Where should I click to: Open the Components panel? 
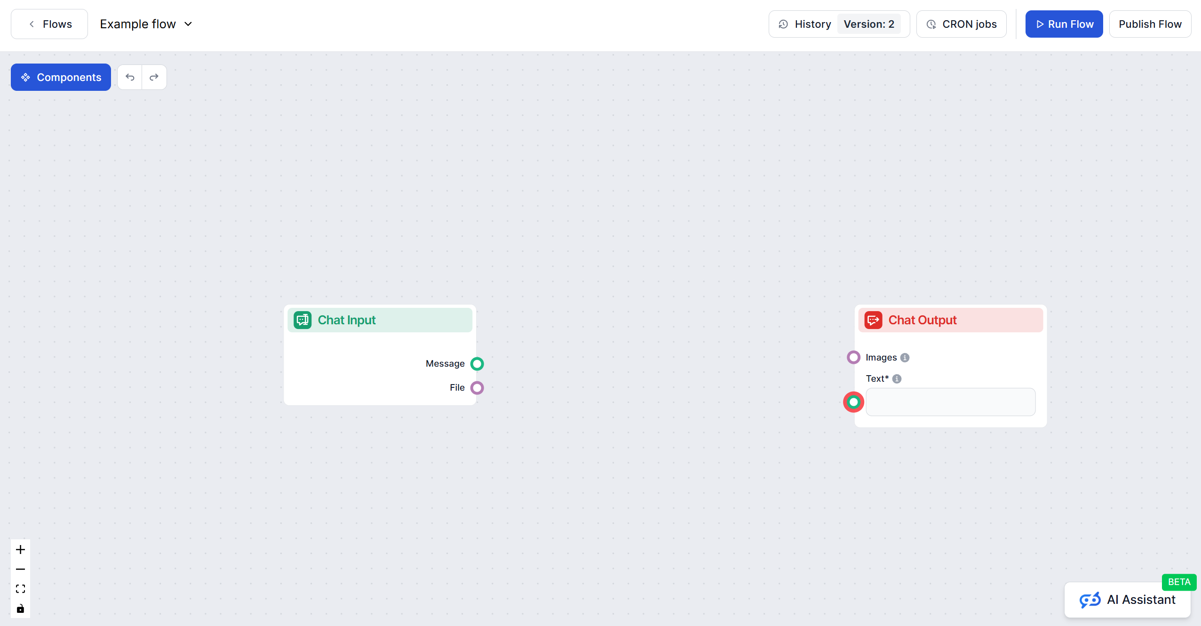pyautogui.click(x=60, y=77)
